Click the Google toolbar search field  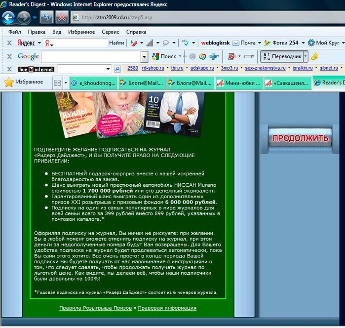91,57
